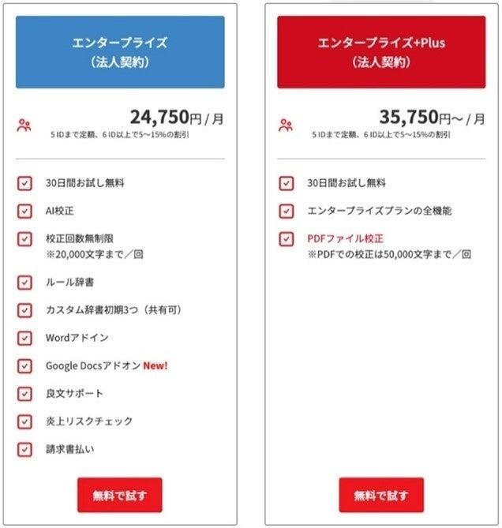Click the Google Docsアドオン checkmark

click(x=24, y=366)
